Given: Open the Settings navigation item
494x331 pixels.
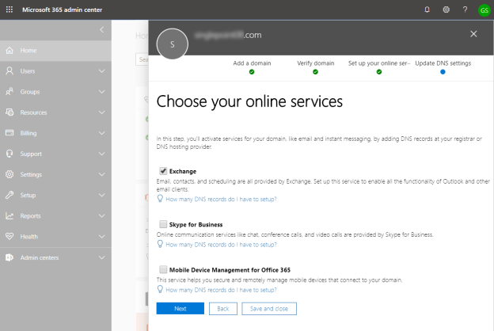Looking at the screenshot, I should [31, 174].
